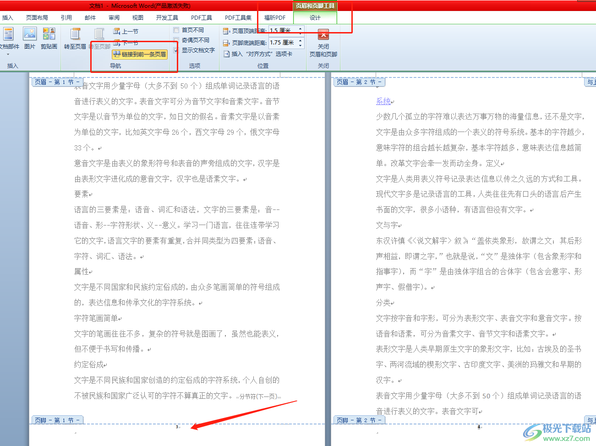Open the 视图 tab

(x=138, y=18)
